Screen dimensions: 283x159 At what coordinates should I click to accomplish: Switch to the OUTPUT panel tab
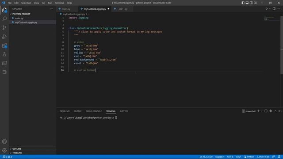click(78, 111)
